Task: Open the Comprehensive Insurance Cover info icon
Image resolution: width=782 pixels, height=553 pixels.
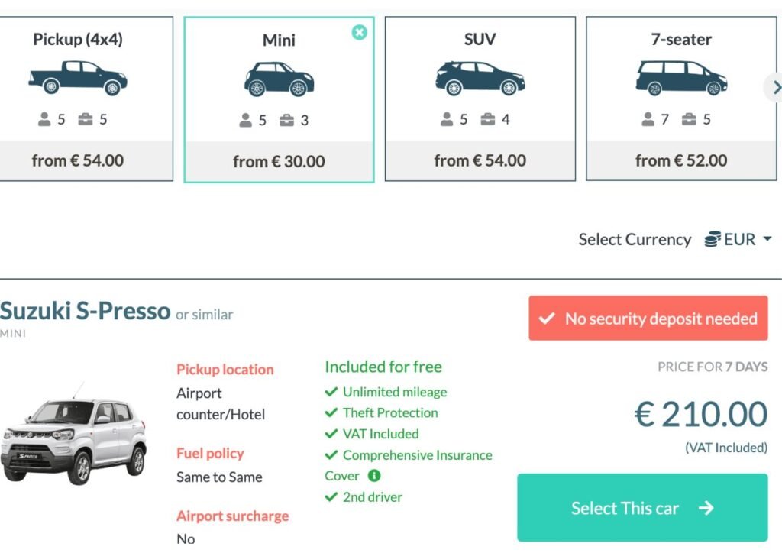Action: (x=374, y=476)
